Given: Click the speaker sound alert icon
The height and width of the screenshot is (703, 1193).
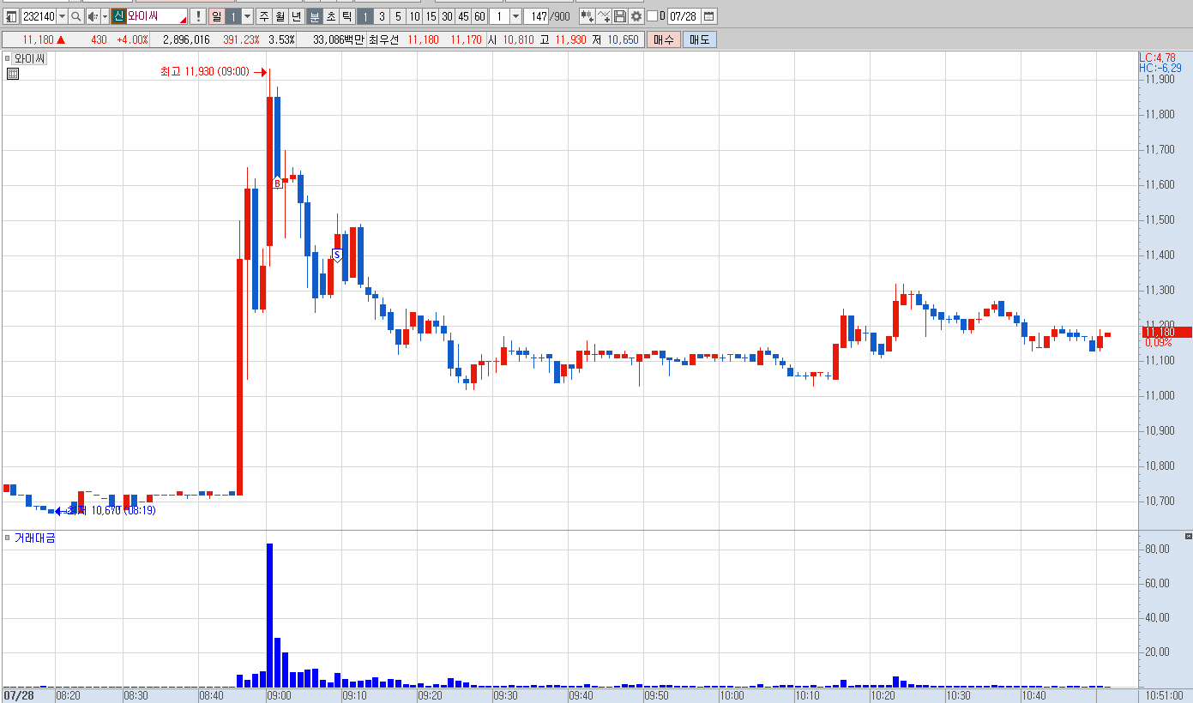Looking at the screenshot, I should (x=93, y=16).
